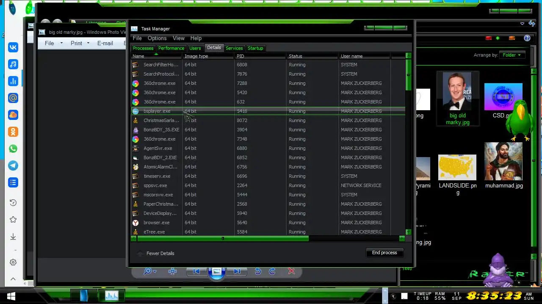This screenshot has height=304, width=542.
Task: Open the blue list sidebar icon
Action: pos(13,182)
